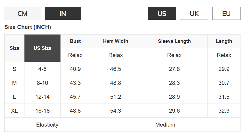The image size is (247, 137).
Task: Switch to EU sizing
Action: pos(226,13)
